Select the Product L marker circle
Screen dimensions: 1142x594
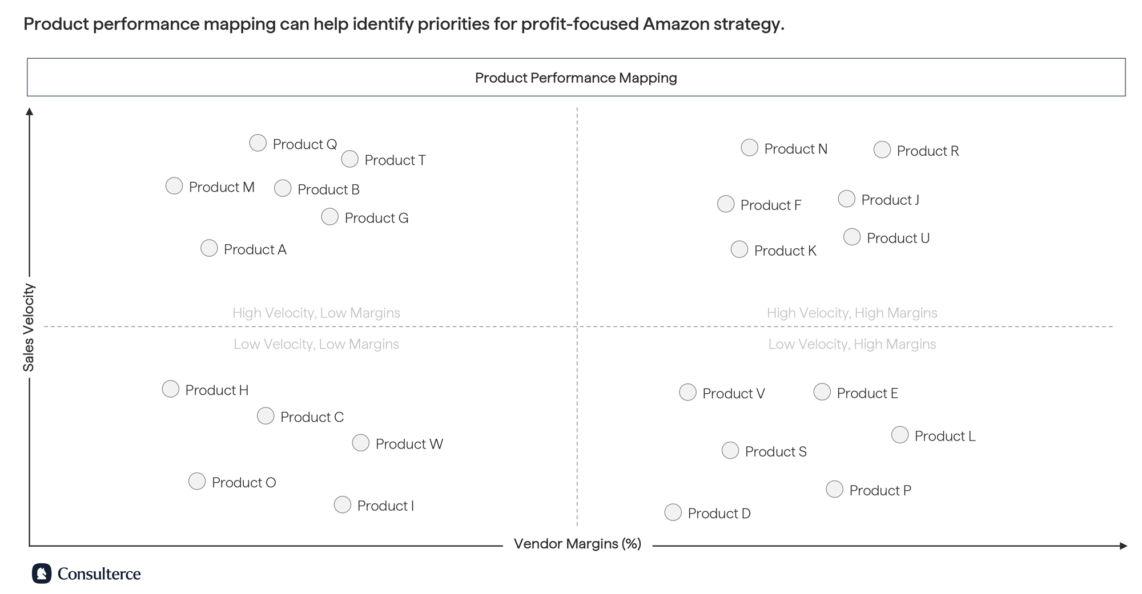click(x=899, y=435)
